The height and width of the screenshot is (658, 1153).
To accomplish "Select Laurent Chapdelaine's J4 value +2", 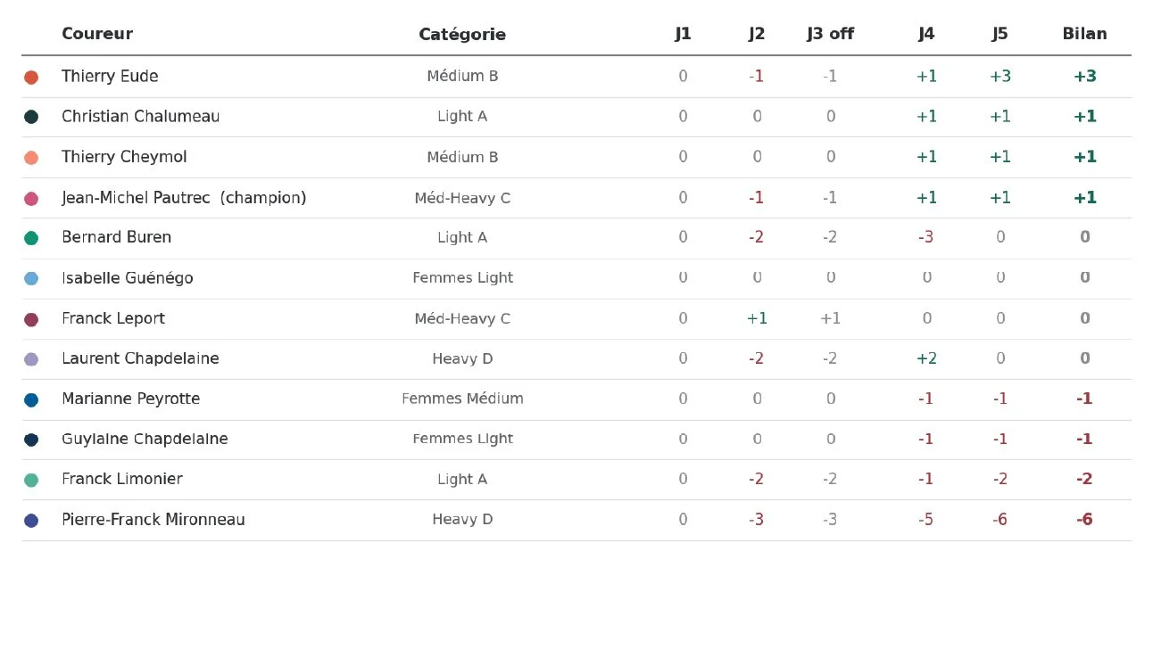I will click(926, 358).
